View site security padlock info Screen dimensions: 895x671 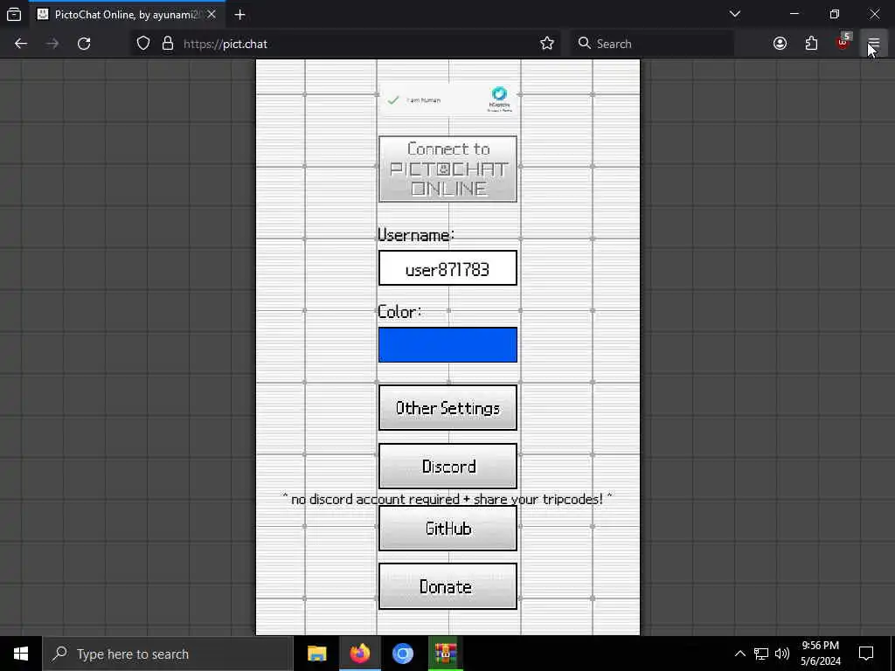coord(168,44)
